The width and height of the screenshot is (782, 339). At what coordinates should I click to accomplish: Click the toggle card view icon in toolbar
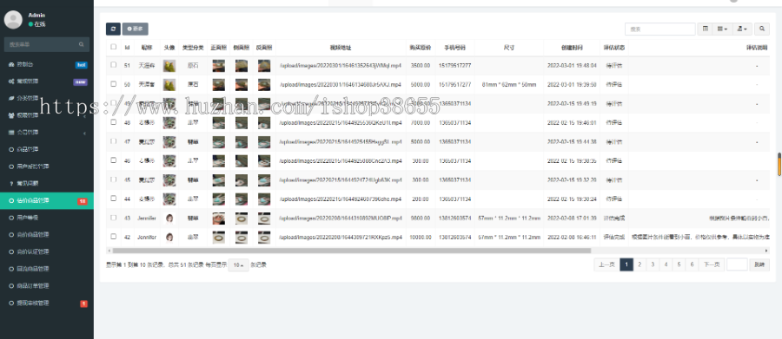pyautogui.click(x=706, y=29)
